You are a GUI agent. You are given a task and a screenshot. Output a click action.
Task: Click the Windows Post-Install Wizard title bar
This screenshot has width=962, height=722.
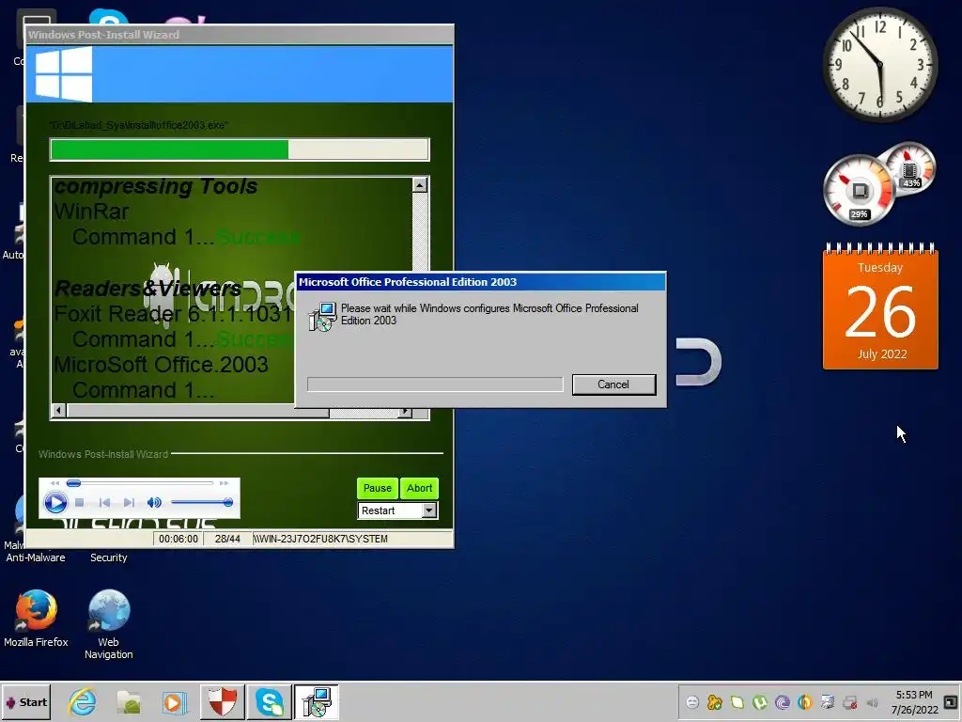pos(240,35)
